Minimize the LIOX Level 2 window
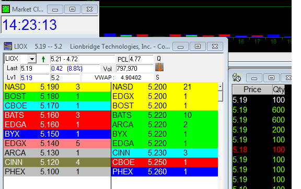 (180, 47)
